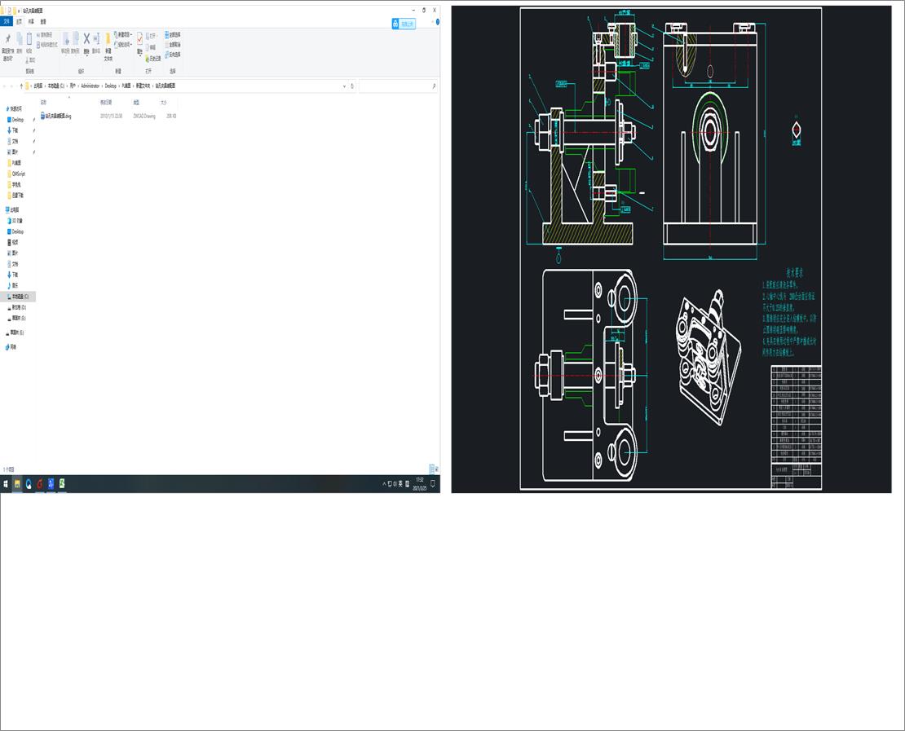Open the Open (打开) dropdown in ribbon
The width and height of the screenshot is (905, 731).
152,36
